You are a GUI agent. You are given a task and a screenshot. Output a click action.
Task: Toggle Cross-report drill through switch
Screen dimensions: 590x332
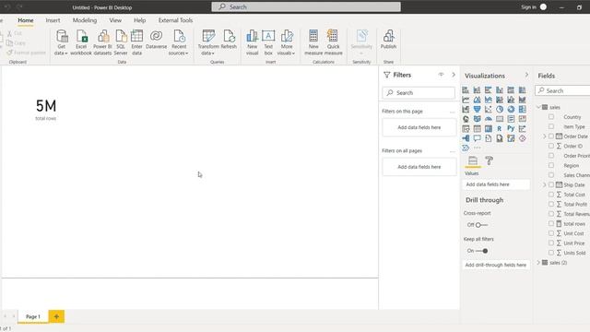[x=481, y=225]
